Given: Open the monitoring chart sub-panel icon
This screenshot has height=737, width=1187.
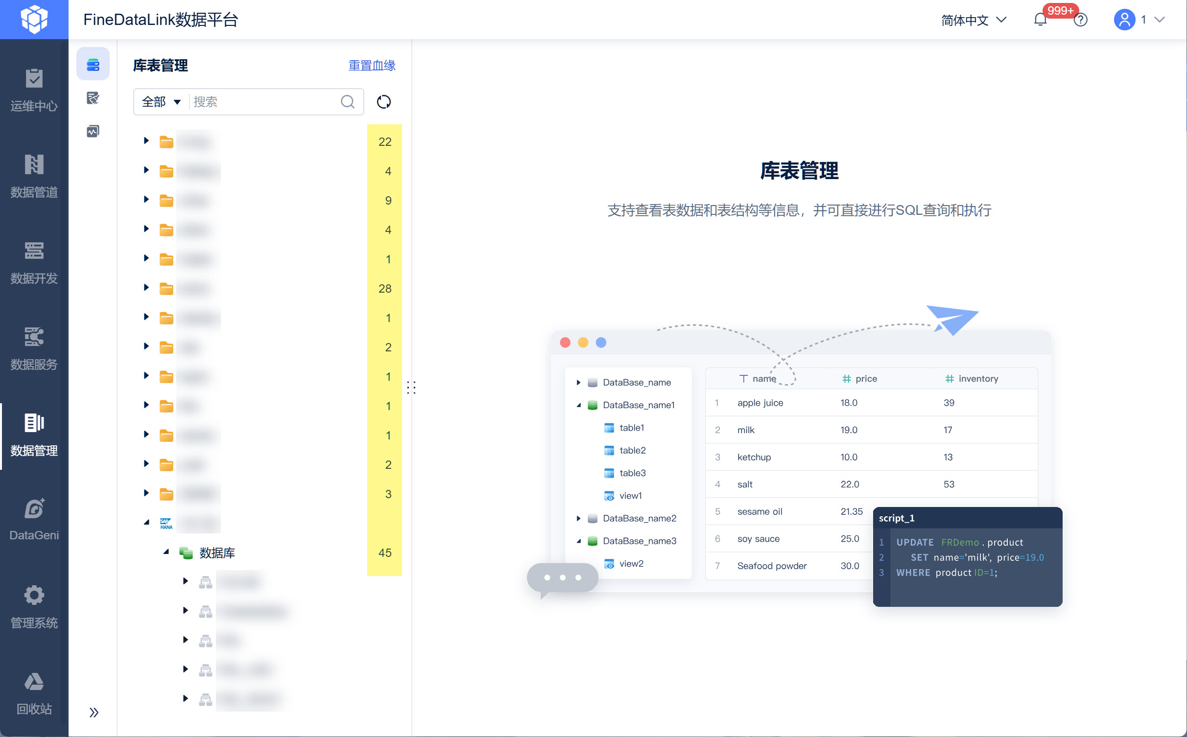Looking at the screenshot, I should click(x=93, y=131).
